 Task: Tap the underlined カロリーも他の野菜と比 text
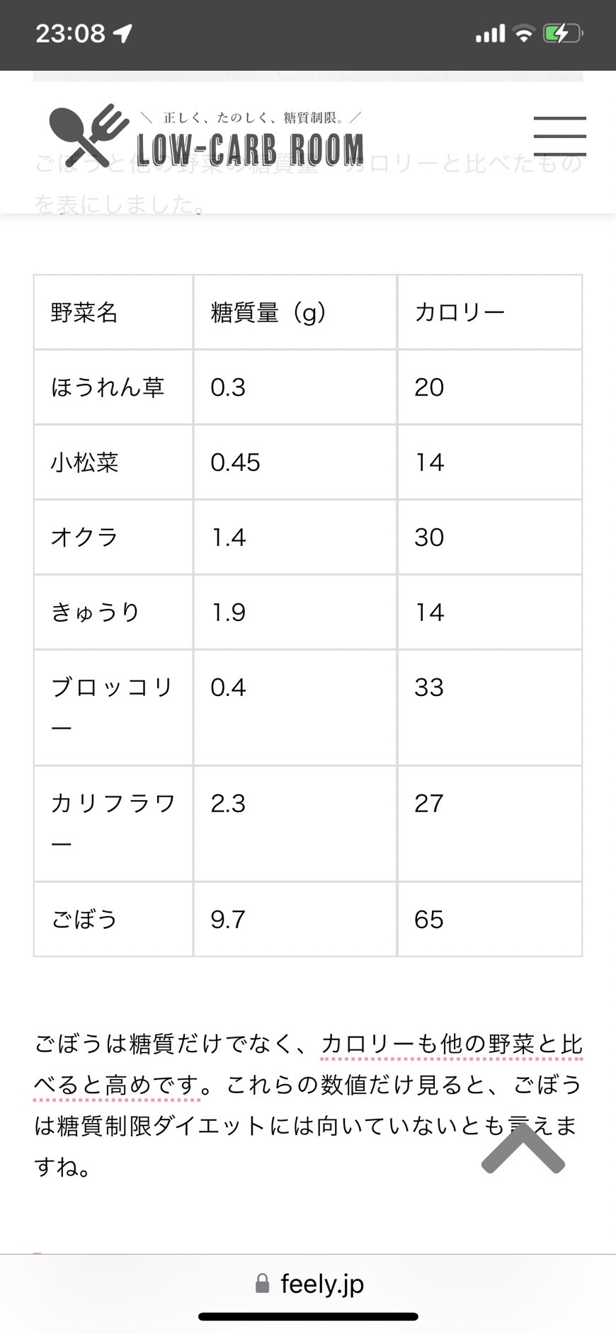452,1044
